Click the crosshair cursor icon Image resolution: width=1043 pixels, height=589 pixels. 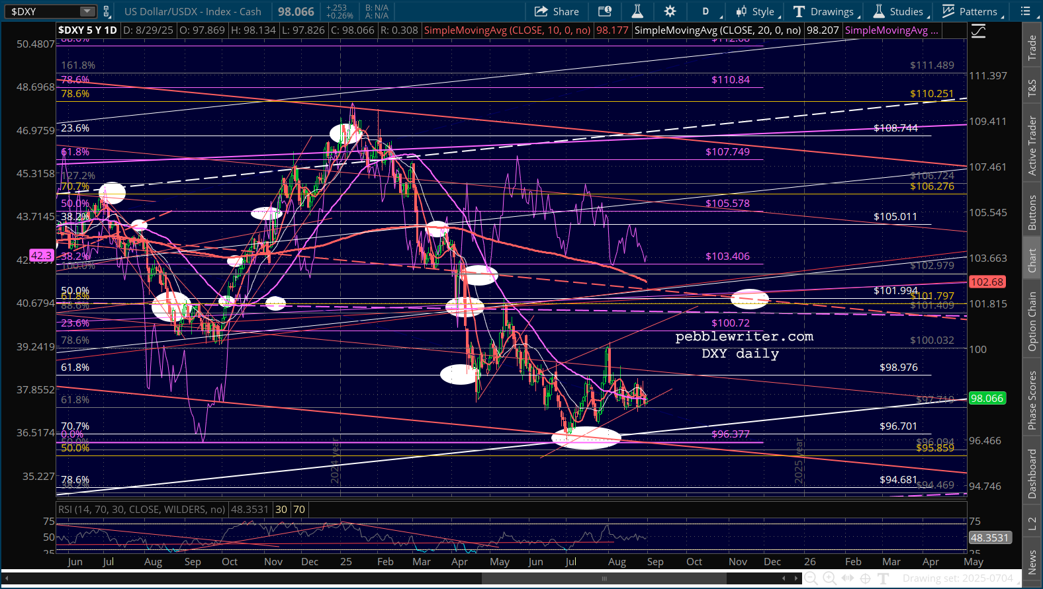click(x=865, y=578)
